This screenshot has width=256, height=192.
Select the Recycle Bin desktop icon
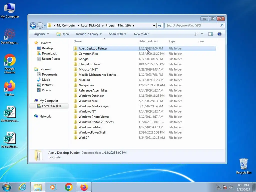(243, 166)
